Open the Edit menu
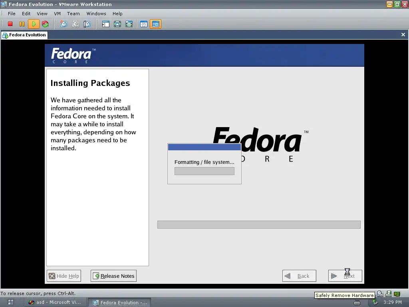This screenshot has width=409, height=307. pyautogui.click(x=26, y=14)
